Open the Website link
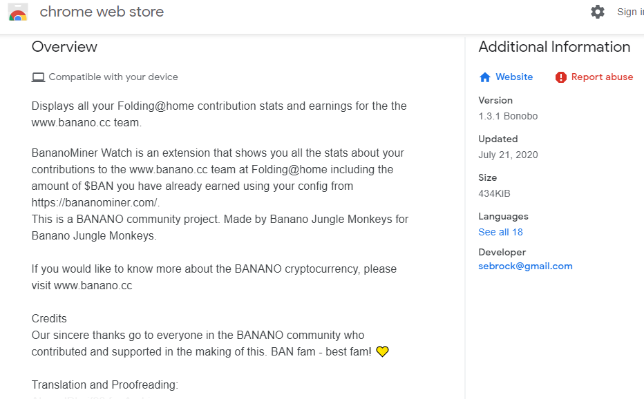 point(514,77)
